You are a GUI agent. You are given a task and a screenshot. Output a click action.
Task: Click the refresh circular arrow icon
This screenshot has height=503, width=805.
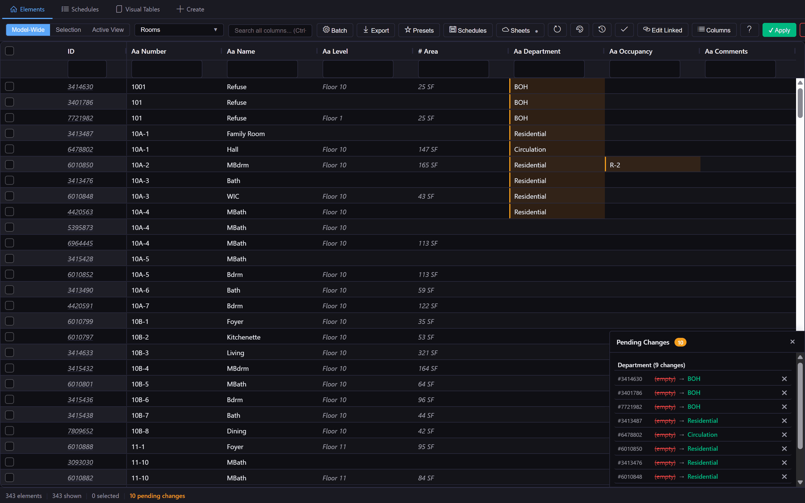click(557, 30)
